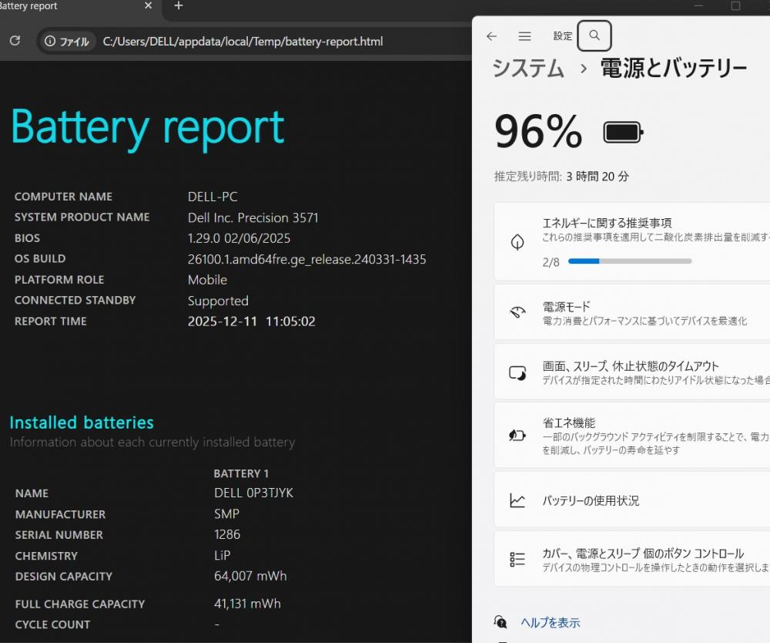
Task: Maximize the browser window
Action: 735,6
